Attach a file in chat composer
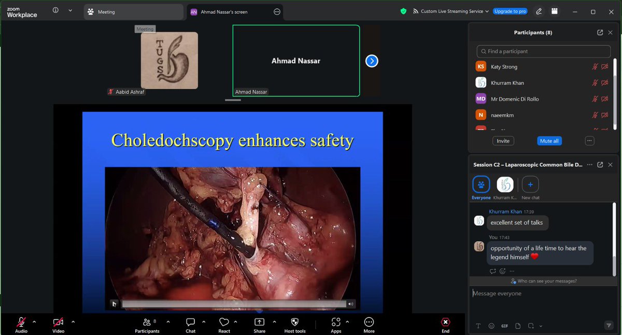The height and width of the screenshot is (335, 622). pyautogui.click(x=518, y=326)
